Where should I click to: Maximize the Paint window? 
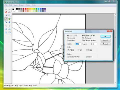coord(109,1)
